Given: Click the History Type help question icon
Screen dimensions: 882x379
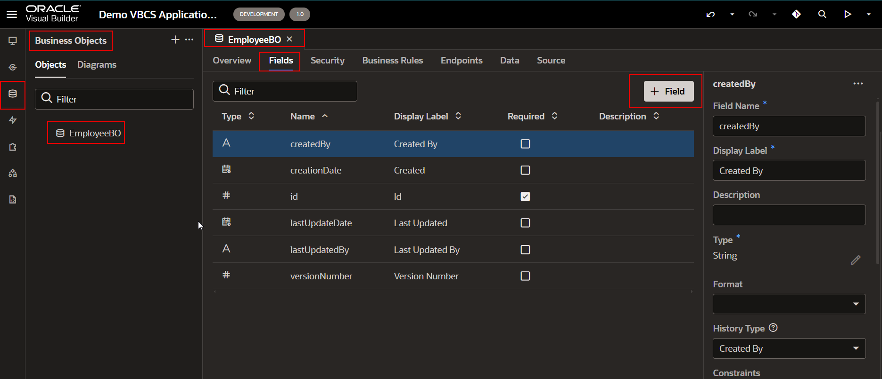Looking at the screenshot, I should pyautogui.click(x=773, y=328).
